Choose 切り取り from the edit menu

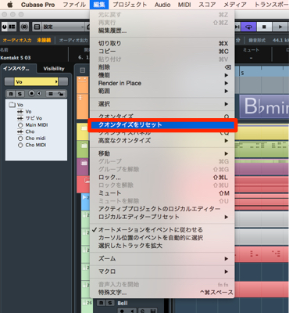click(162, 44)
